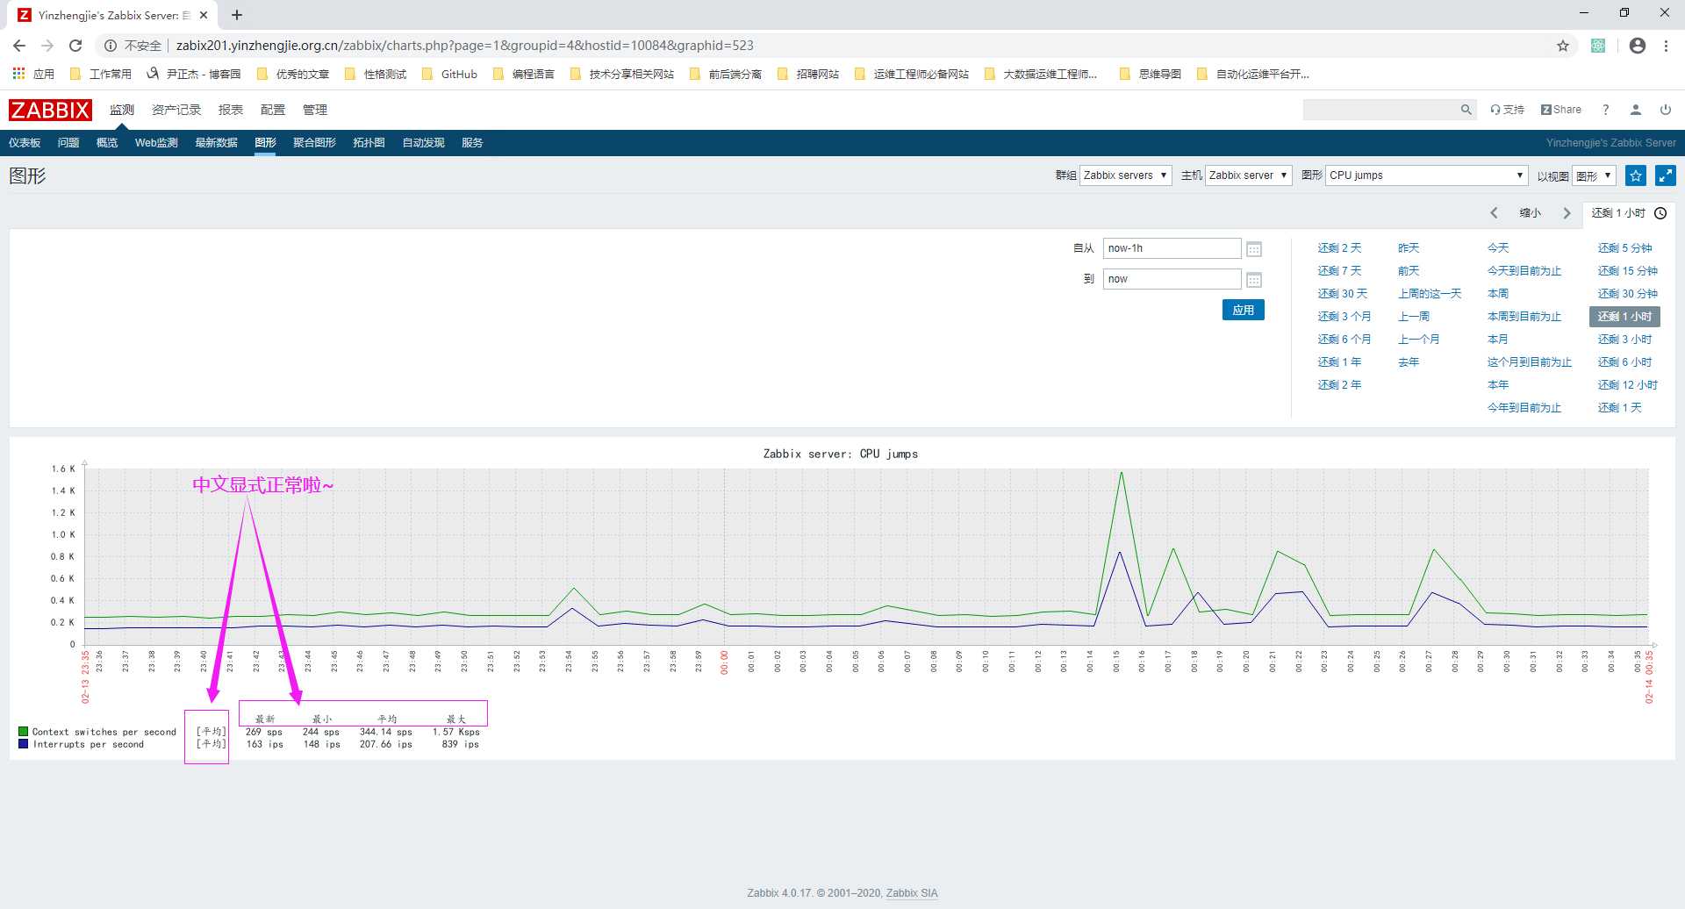Image resolution: width=1685 pixels, height=909 pixels.
Task: Open the Inventory menu
Action: click(x=176, y=110)
